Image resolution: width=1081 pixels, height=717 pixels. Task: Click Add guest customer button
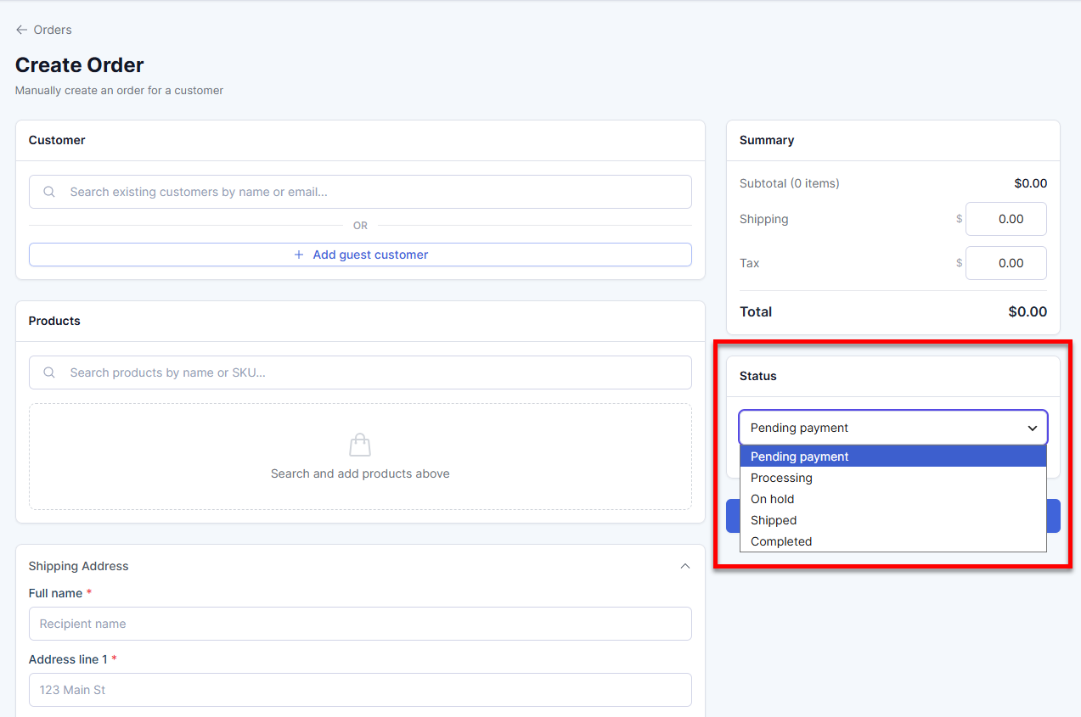pos(360,255)
